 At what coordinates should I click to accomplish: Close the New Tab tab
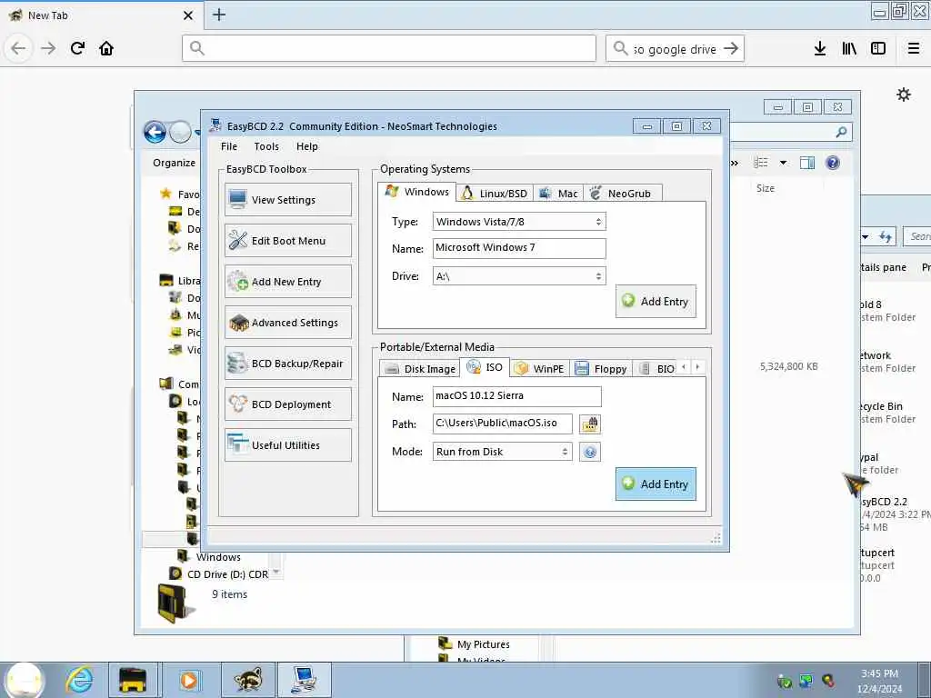(188, 15)
